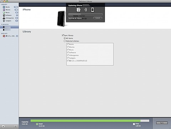Screen dimensions: 171x129
Task: Toggle Movies checkbox in shelves list
Action: [68, 47]
